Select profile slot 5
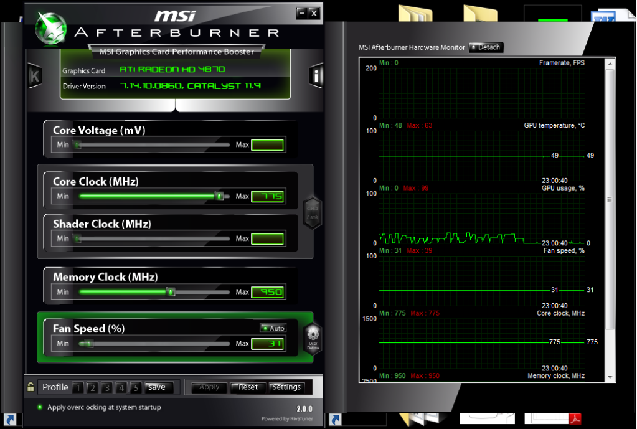The image size is (637, 429). (136, 387)
